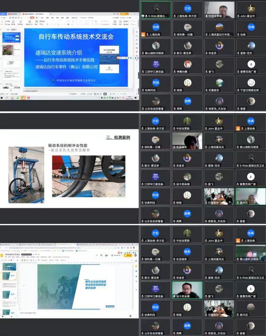Click the Windows Start icon in WPS screen
The width and height of the screenshot is (266, 336).
coord(2,97)
